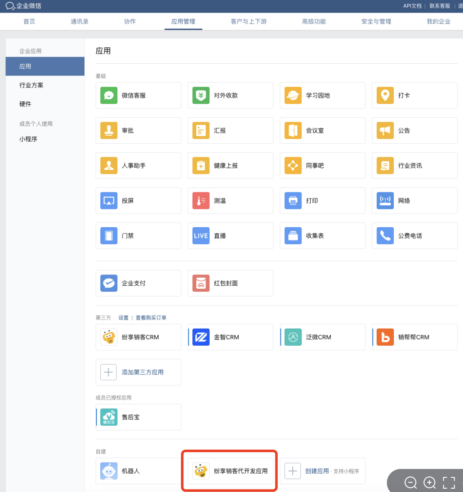Open the 查看购买订单 link
463x492 pixels.
coord(151,318)
